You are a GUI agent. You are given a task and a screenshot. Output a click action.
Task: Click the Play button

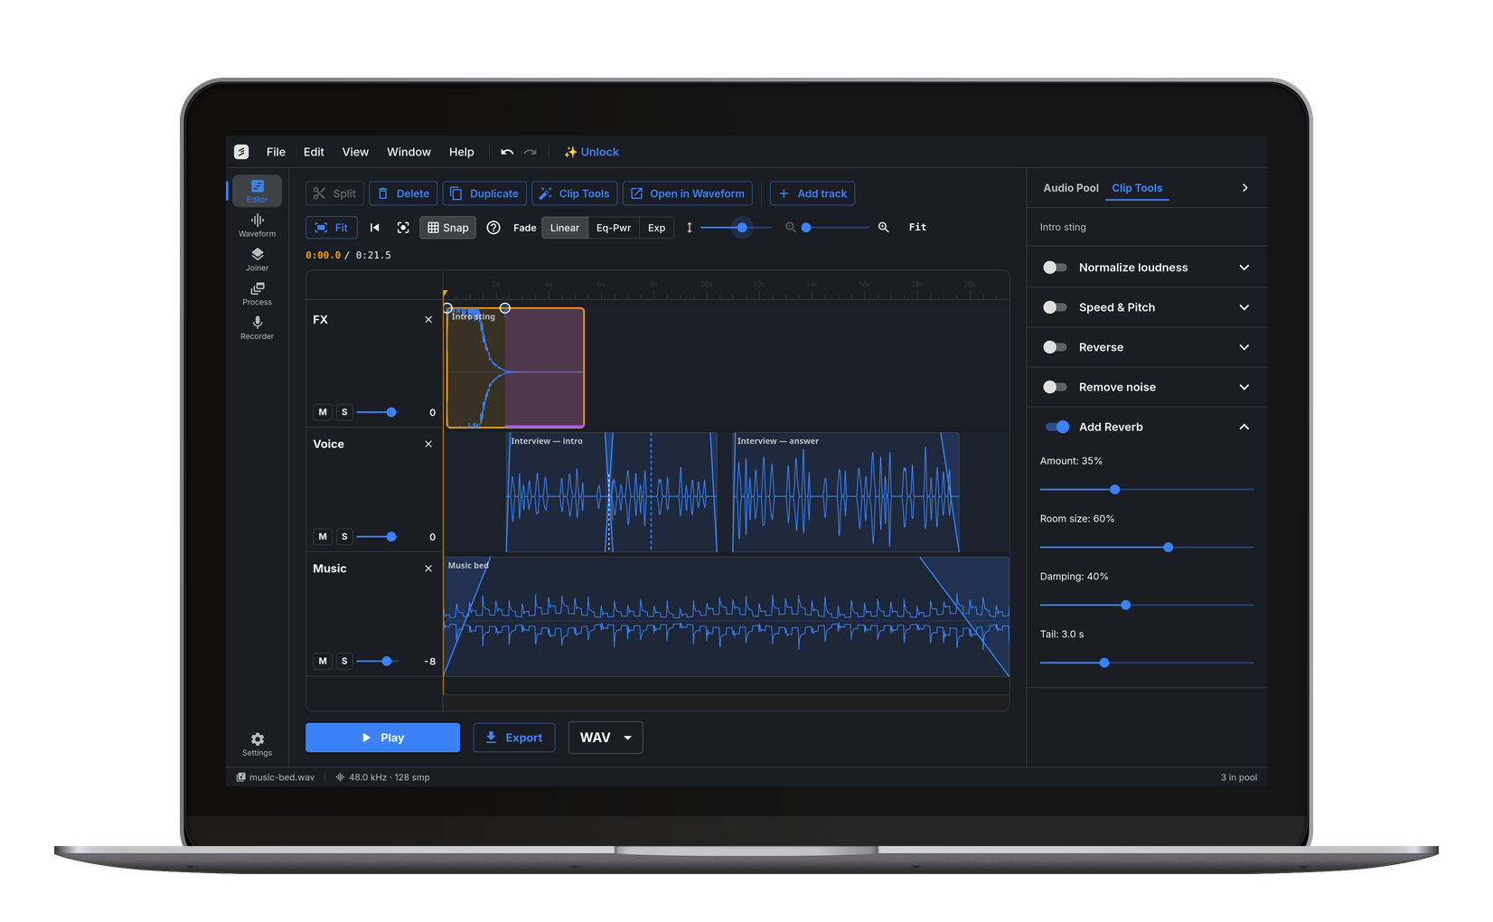click(x=382, y=738)
